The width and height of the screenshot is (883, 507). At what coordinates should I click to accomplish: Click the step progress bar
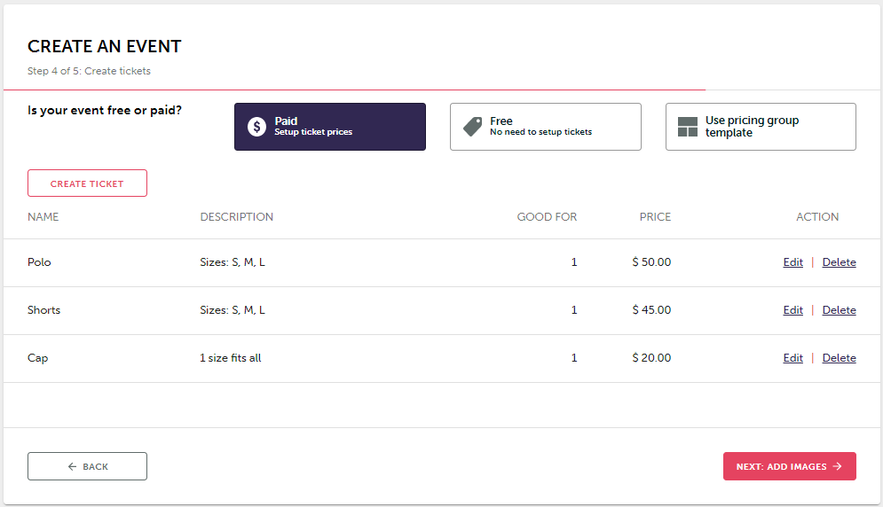coord(442,90)
